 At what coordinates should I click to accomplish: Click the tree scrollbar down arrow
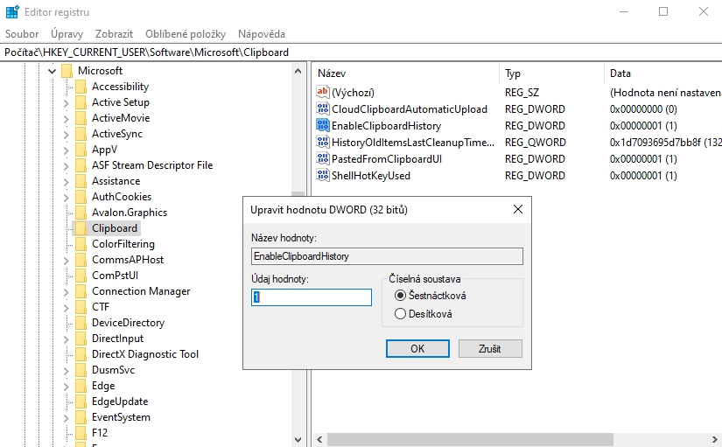coord(298,440)
